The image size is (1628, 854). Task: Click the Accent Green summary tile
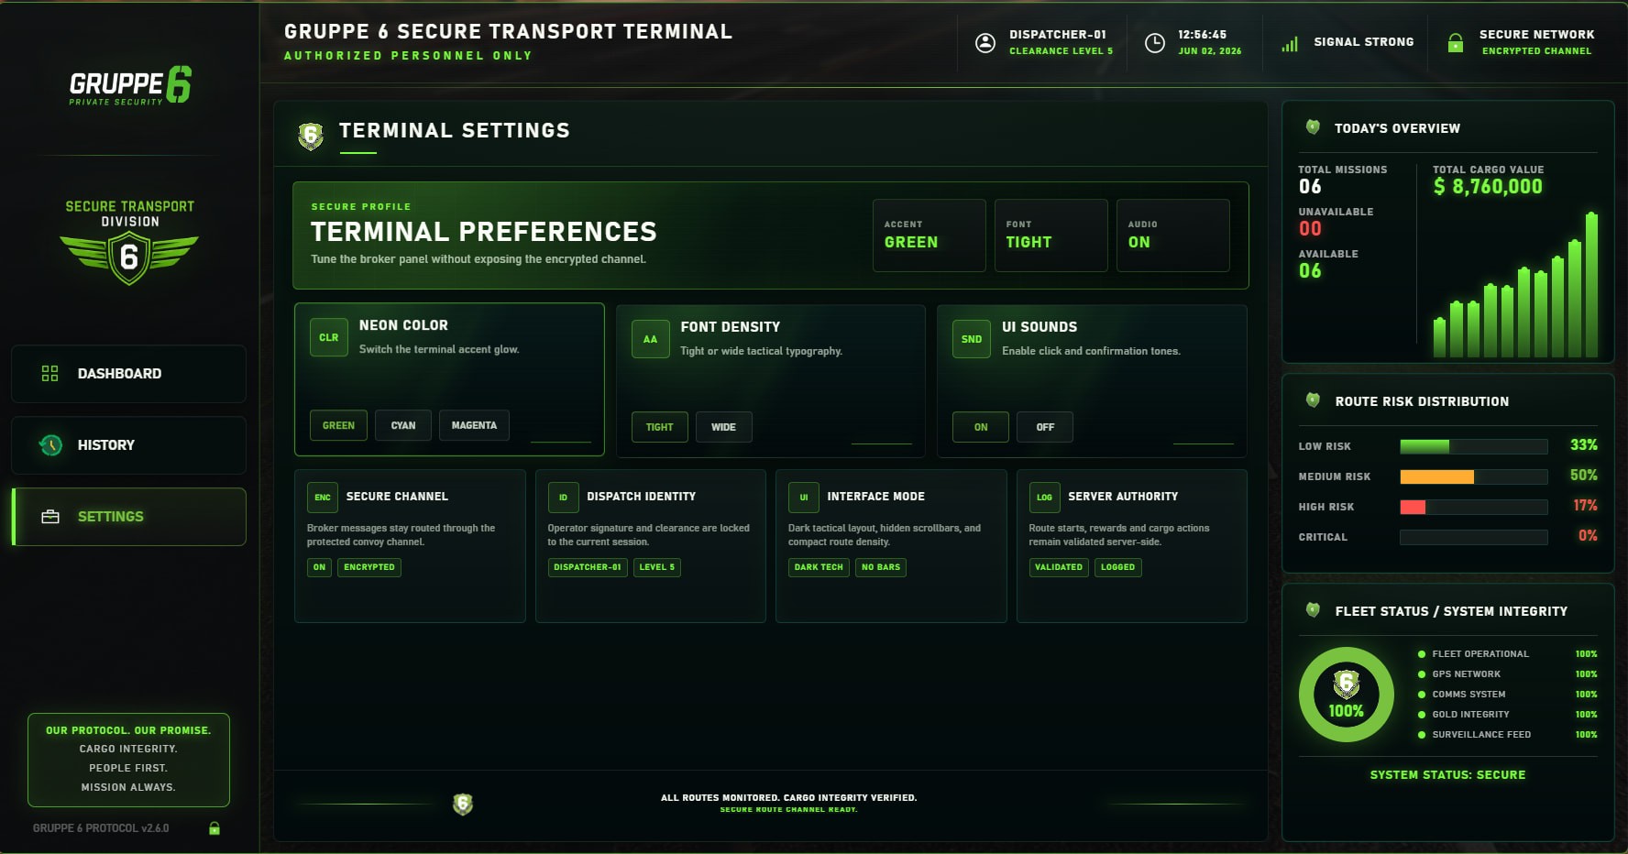(929, 235)
